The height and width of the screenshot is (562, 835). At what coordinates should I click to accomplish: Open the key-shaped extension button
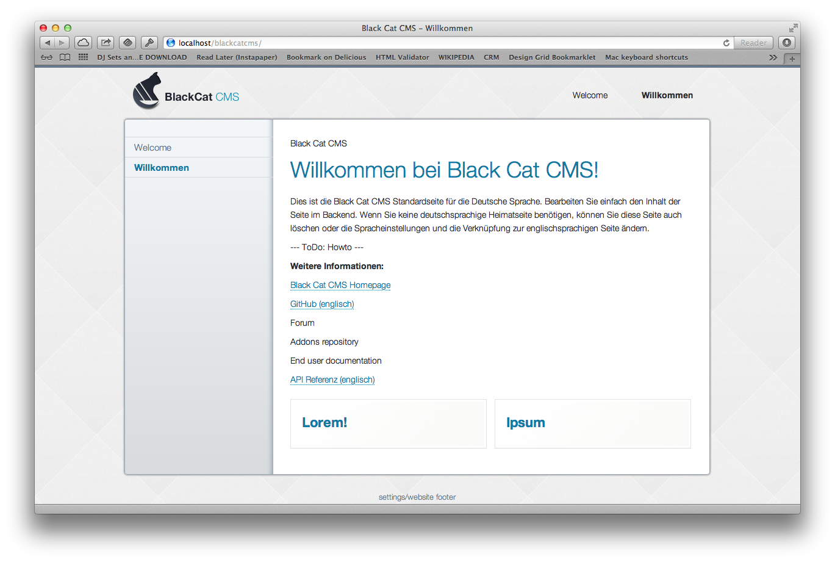(x=149, y=43)
